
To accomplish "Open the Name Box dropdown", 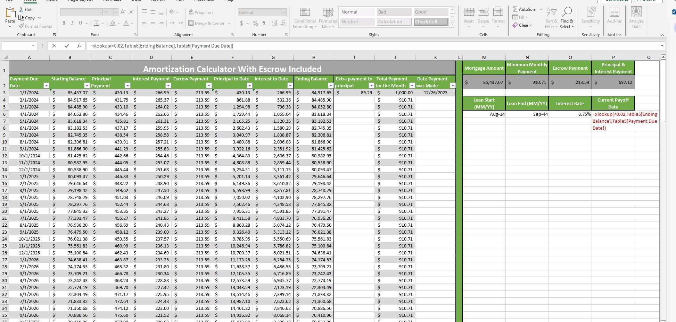I will (x=33, y=45).
